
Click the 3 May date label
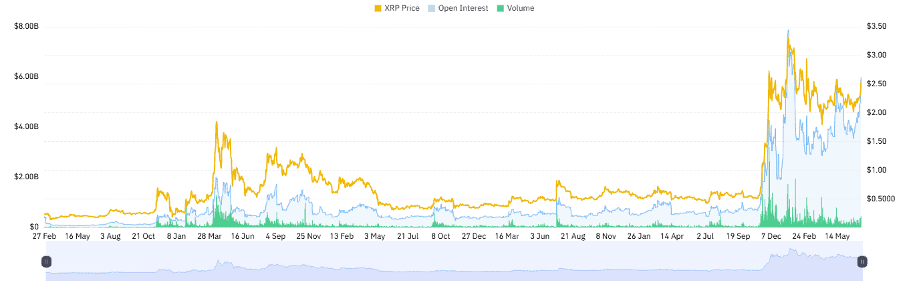(375, 236)
